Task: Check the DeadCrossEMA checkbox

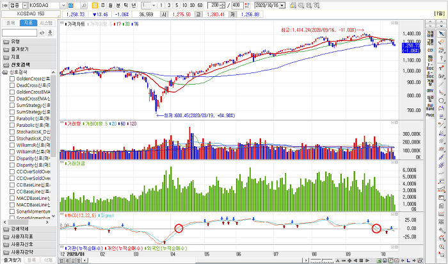Action: [12, 99]
